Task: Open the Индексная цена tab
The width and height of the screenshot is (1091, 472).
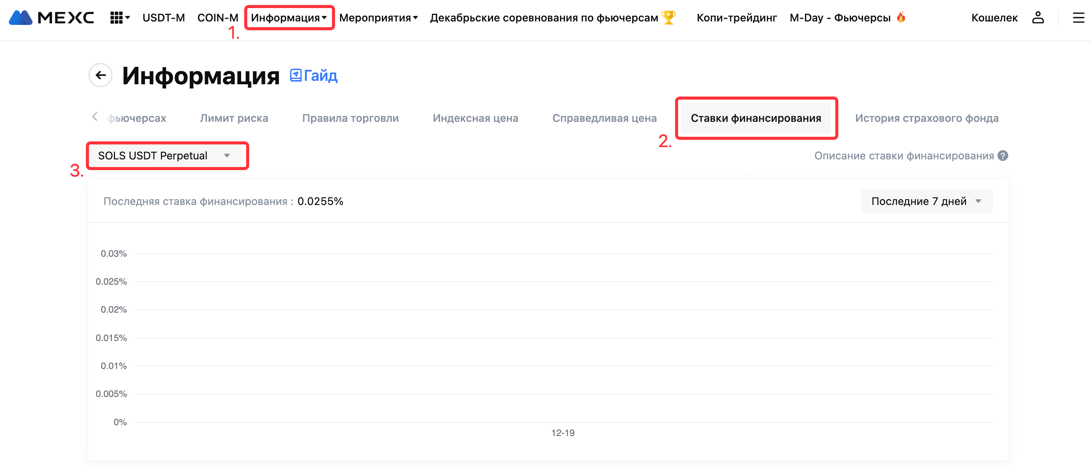Action: (475, 118)
